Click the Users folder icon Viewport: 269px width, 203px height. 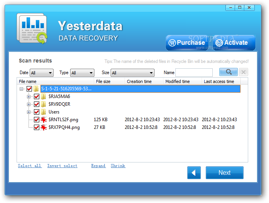[44, 112]
